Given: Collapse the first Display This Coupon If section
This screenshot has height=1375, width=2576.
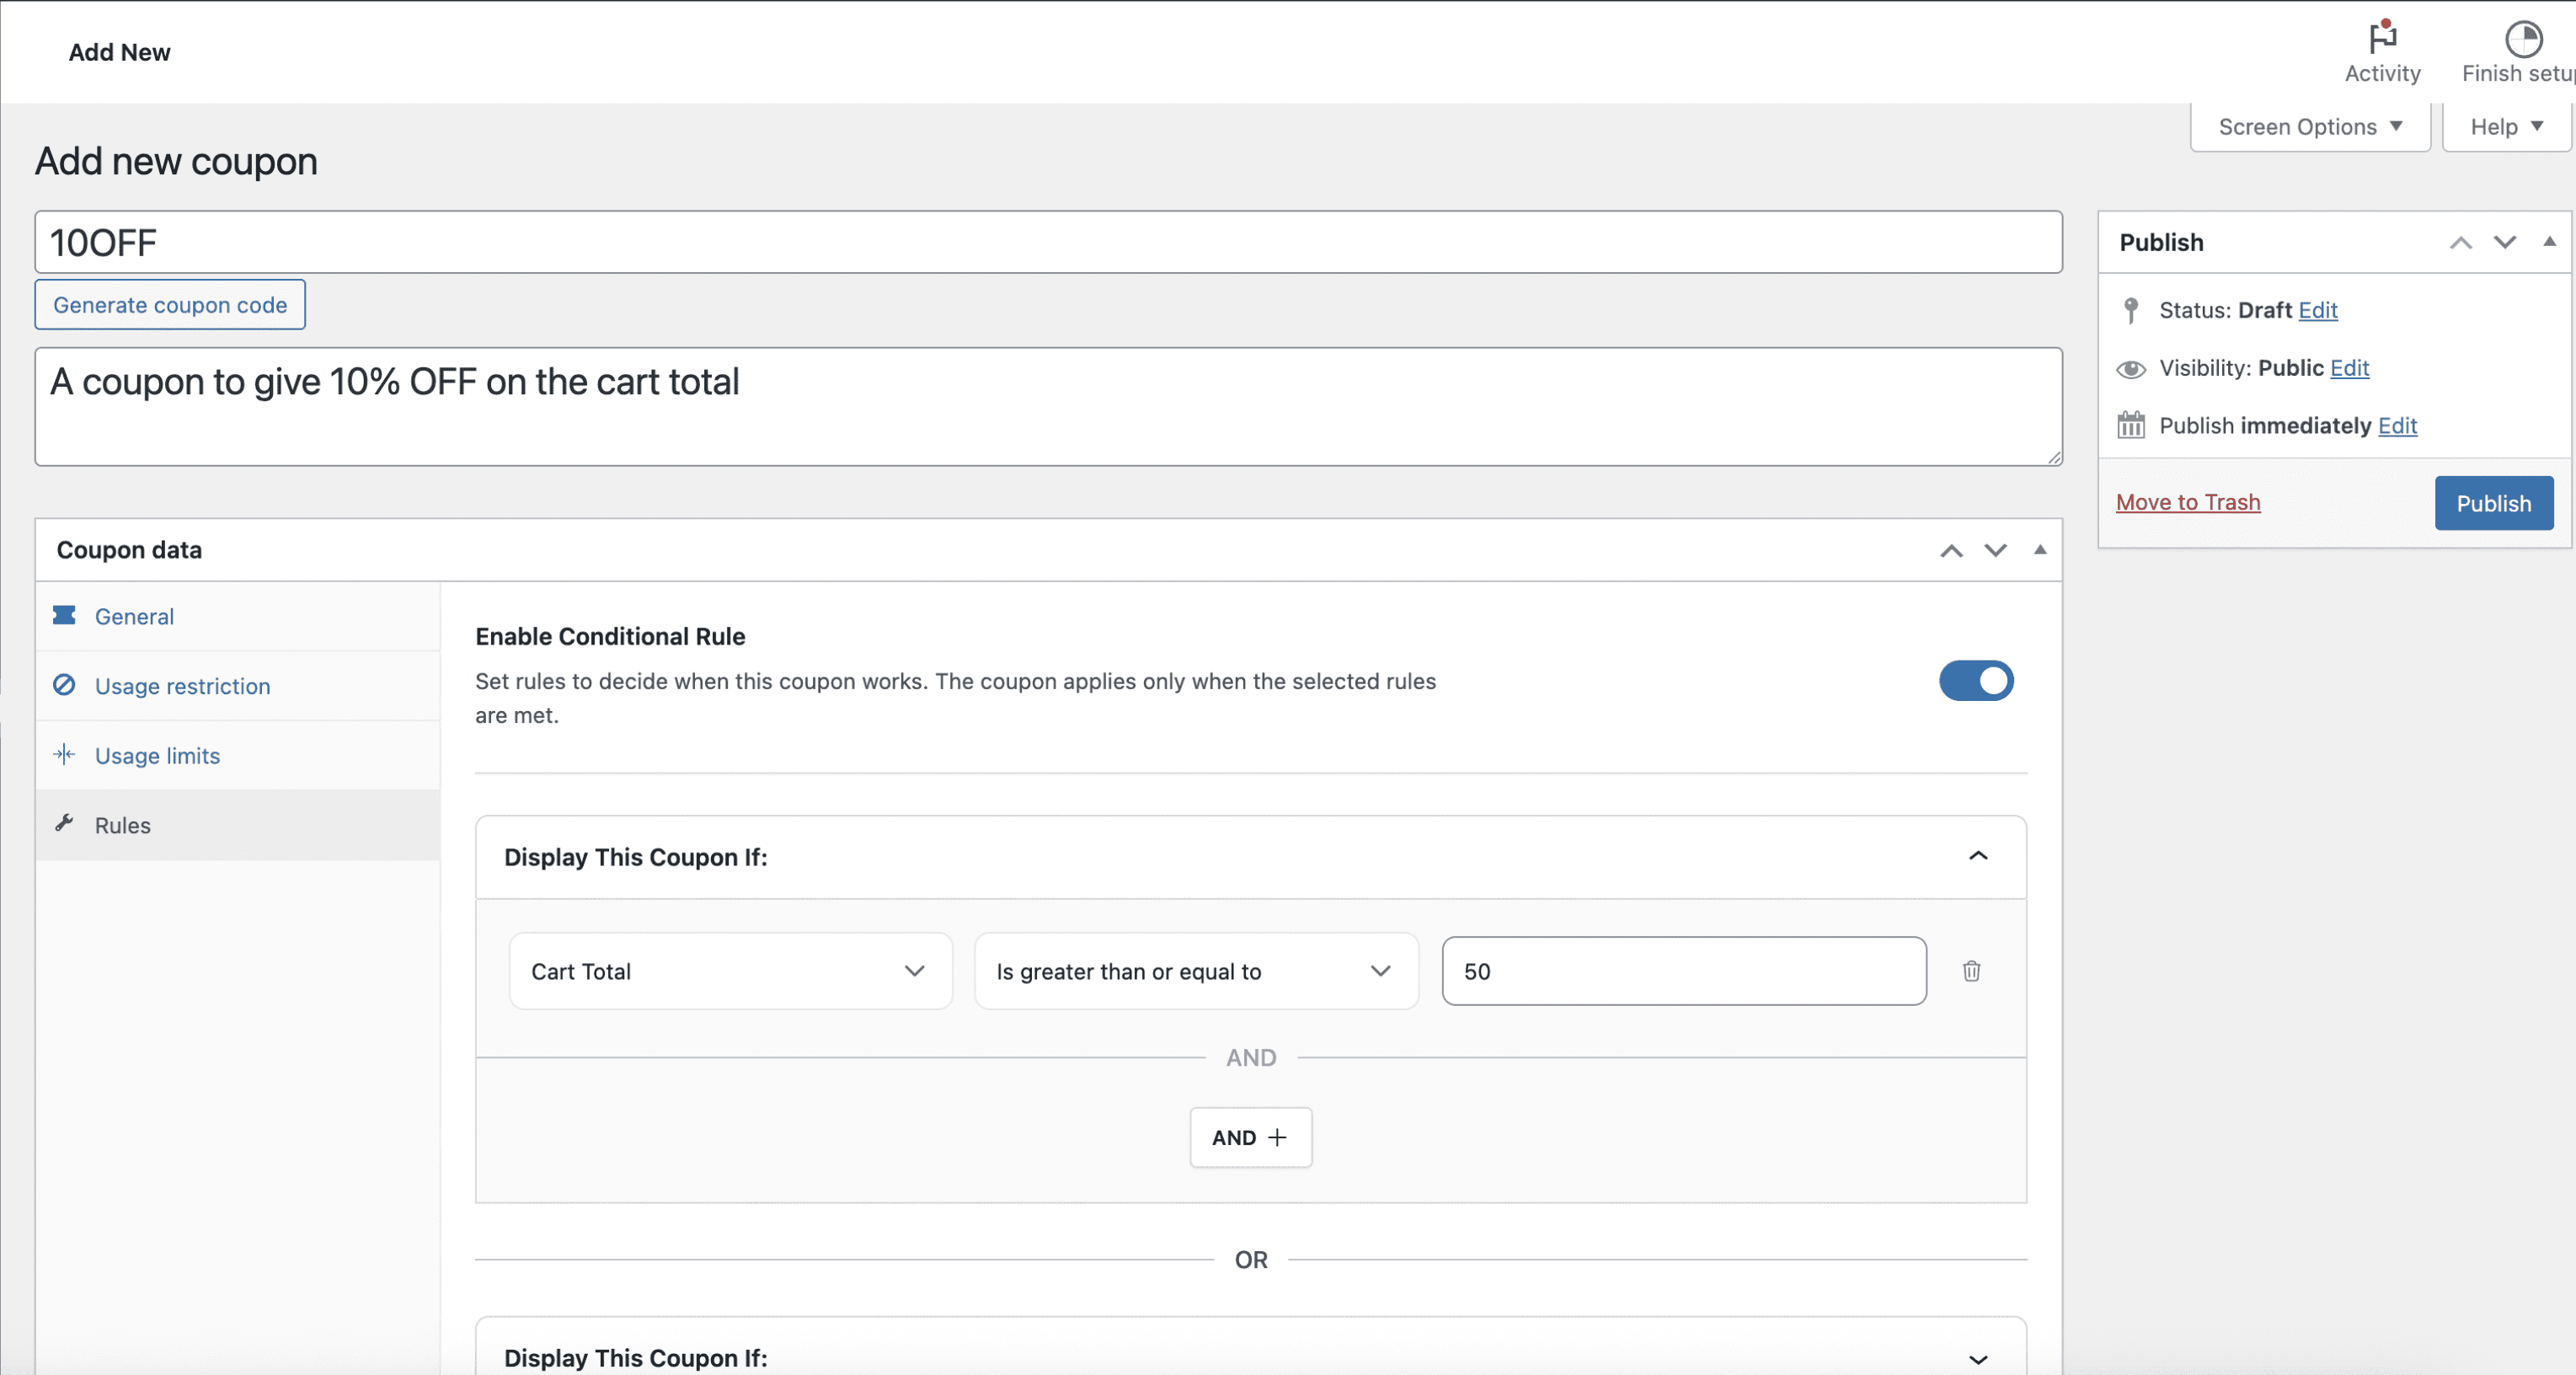Looking at the screenshot, I should click(x=1977, y=856).
